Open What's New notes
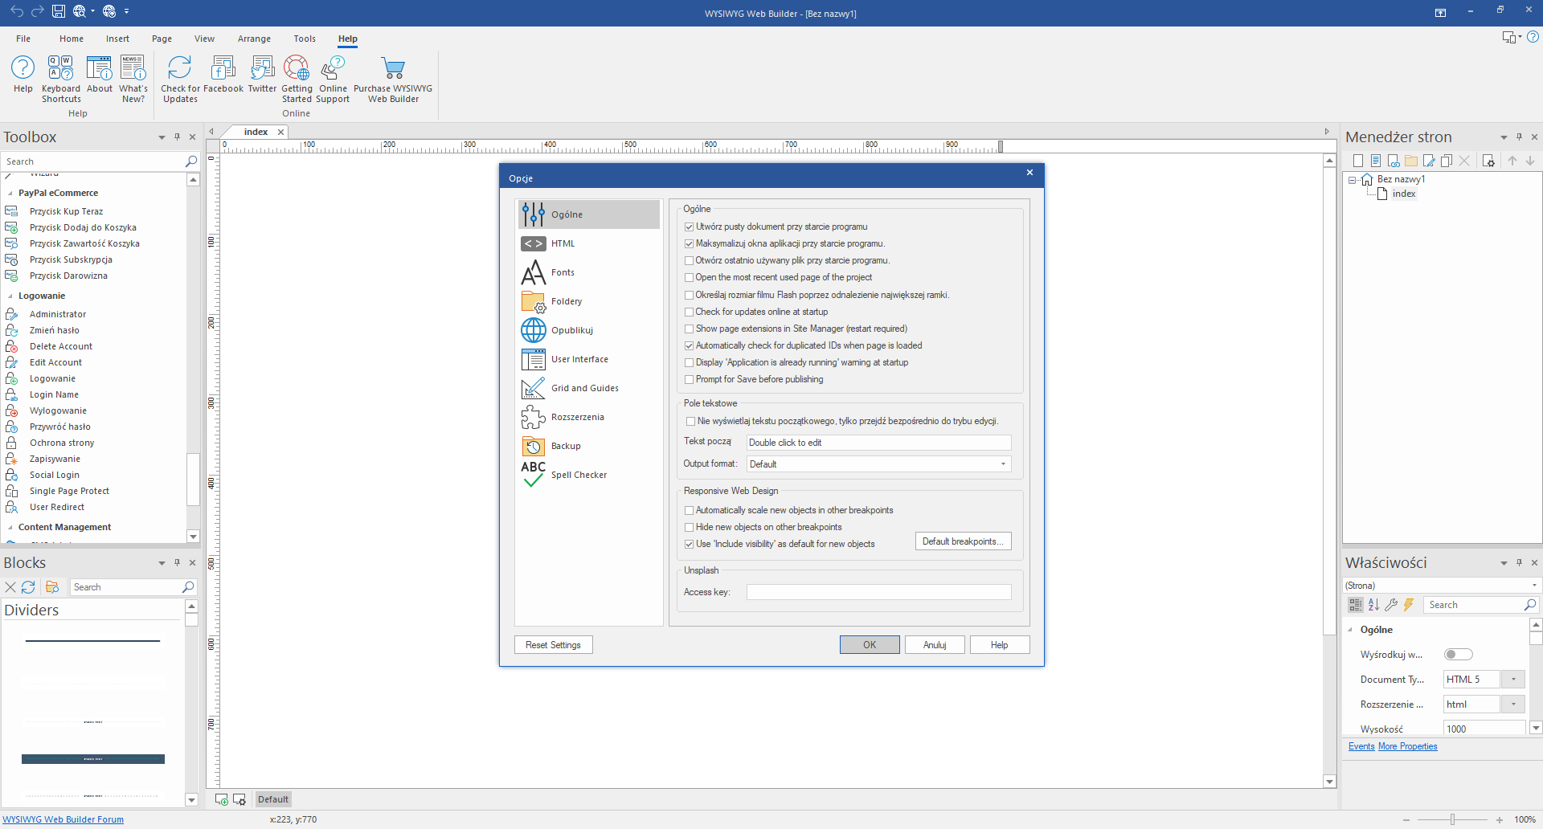The height and width of the screenshot is (829, 1543). (133, 79)
